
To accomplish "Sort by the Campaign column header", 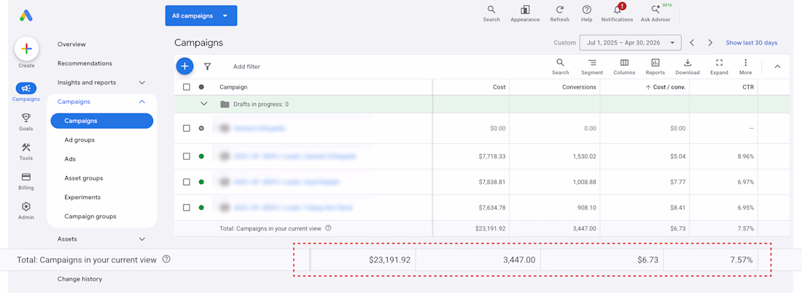I will pos(234,87).
